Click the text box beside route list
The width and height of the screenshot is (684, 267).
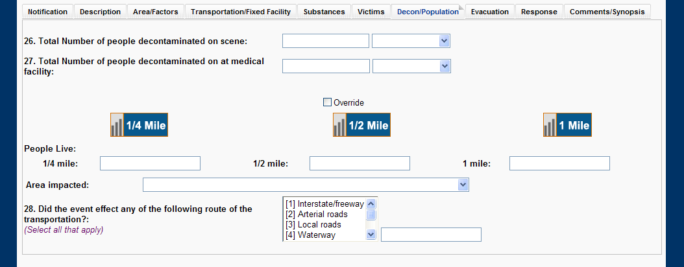(x=431, y=235)
